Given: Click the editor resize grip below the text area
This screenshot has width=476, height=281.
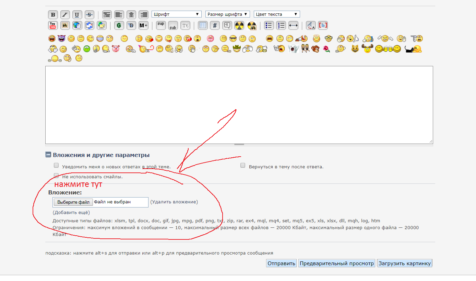Looking at the screenshot, I should click(239, 145).
